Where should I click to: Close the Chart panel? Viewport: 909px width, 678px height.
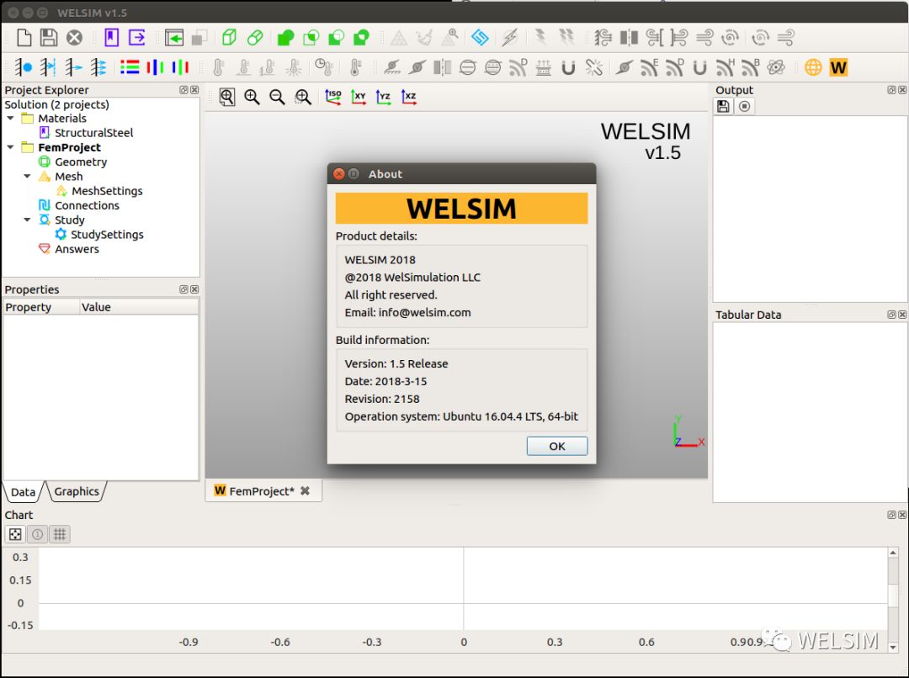click(902, 515)
